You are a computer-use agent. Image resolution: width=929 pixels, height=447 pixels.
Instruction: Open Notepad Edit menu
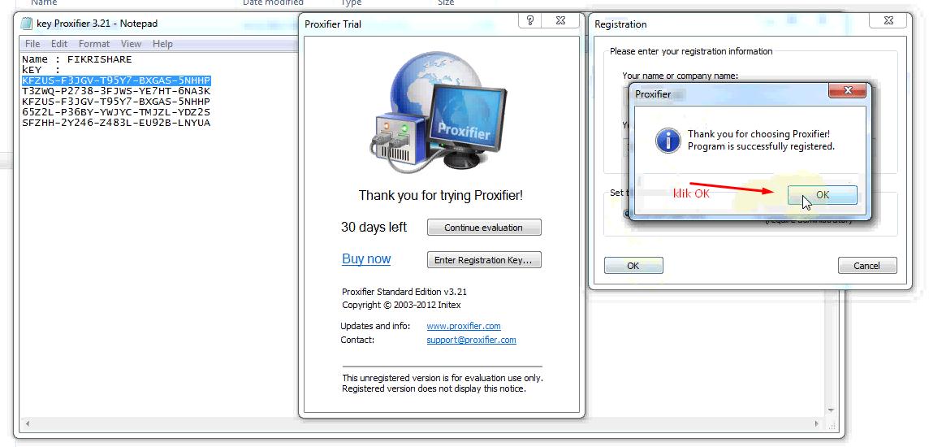click(59, 44)
